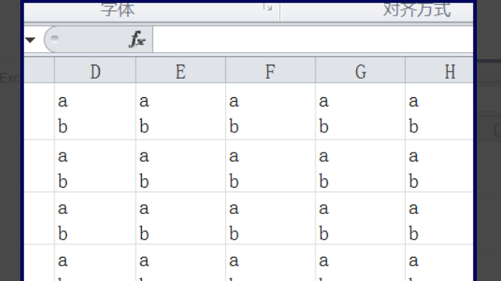The height and width of the screenshot is (281, 501).
Task: Select column G cell in first visible row
Action: (x=361, y=111)
